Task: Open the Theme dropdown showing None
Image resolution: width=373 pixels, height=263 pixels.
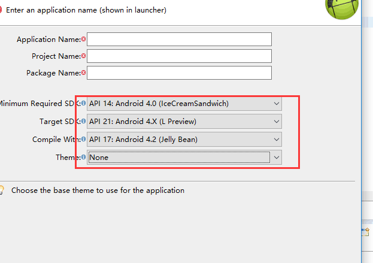Action: [184, 158]
